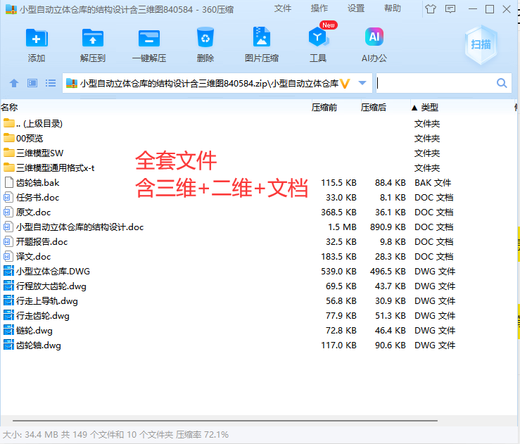The image size is (520, 444).
Task: Select the 三维模型通用格式x-t folder icon
Action: (9, 167)
